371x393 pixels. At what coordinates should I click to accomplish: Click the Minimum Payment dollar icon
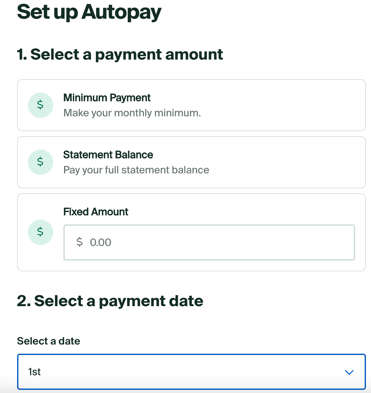(40, 105)
